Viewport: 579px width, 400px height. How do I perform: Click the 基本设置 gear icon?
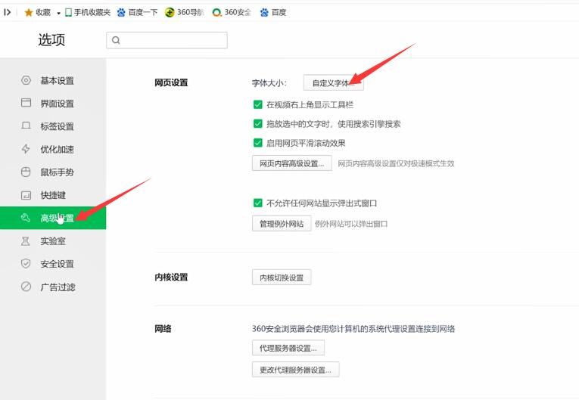pos(26,80)
